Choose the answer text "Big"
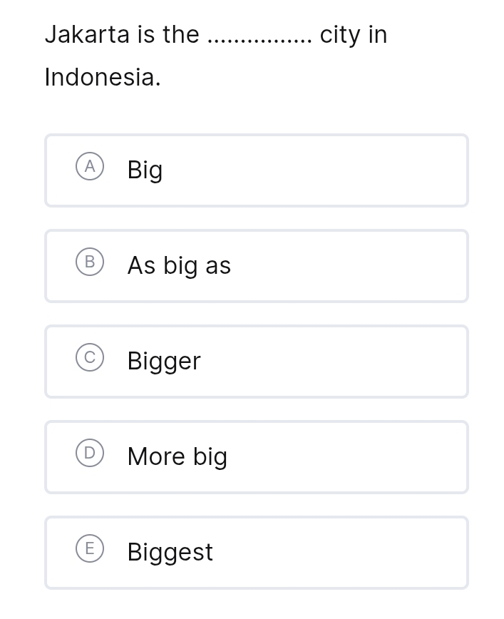The image size is (504, 619). 145,170
